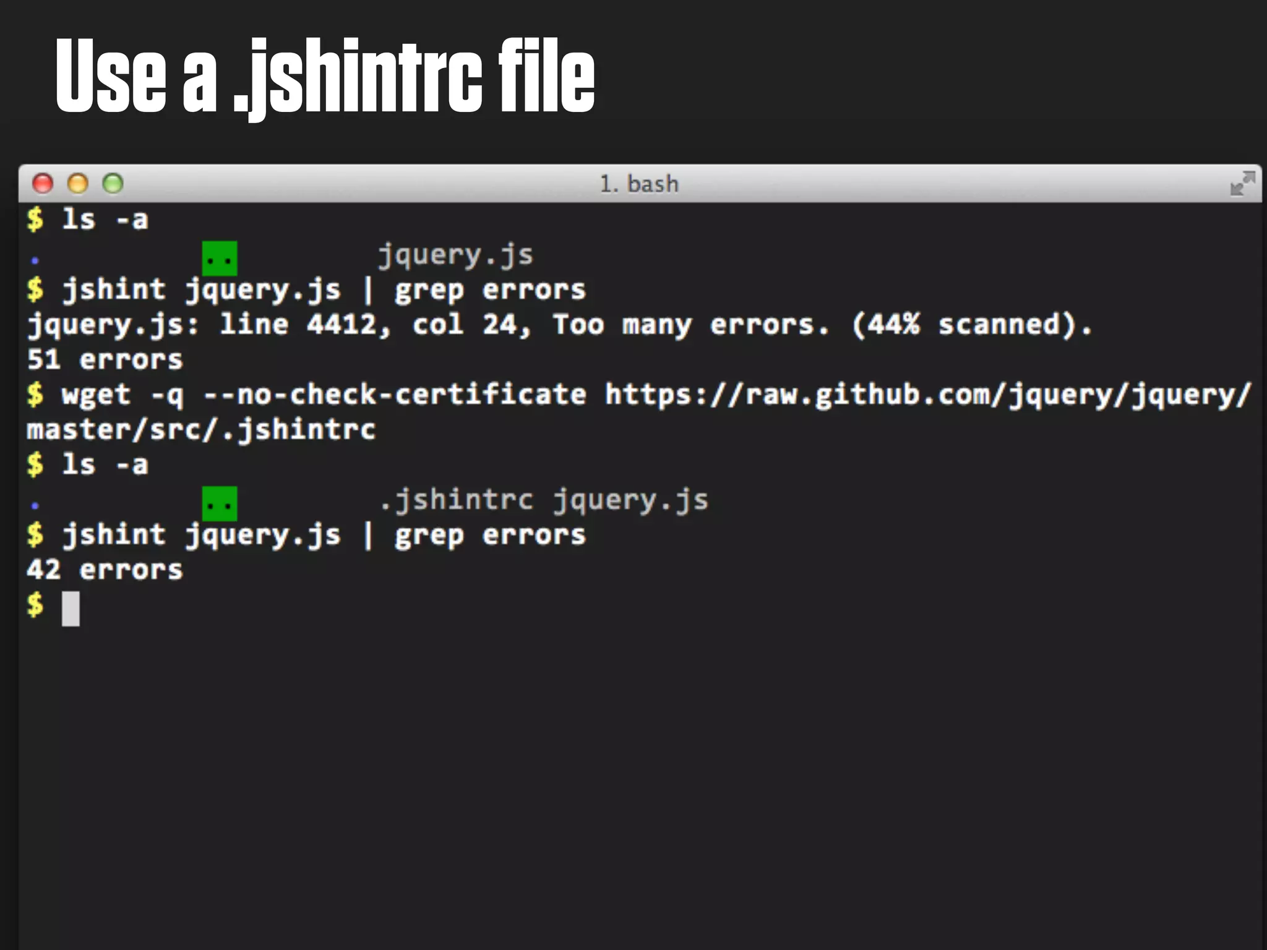Click the red close window button
The height and width of the screenshot is (950, 1267).
[x=43, y=184]
